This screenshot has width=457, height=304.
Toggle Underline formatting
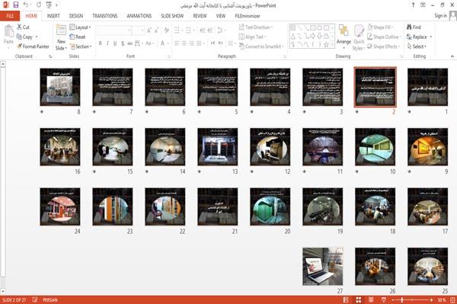115,43
